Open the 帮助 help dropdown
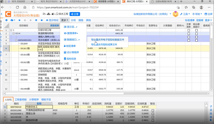 click(x=197, y=14)
